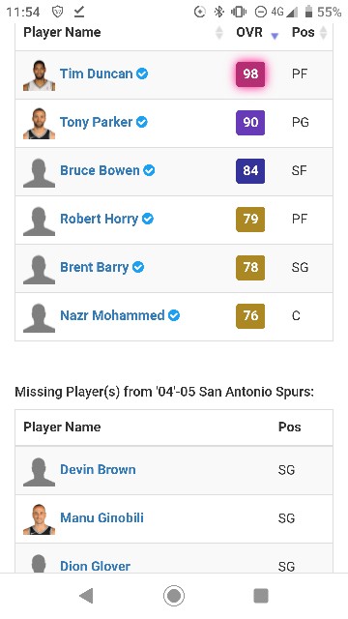Tap Tim Duncan's headshot thumbnail
This screenshot has width=348, height=619.
pyautogui.click(x=39, y=75)
